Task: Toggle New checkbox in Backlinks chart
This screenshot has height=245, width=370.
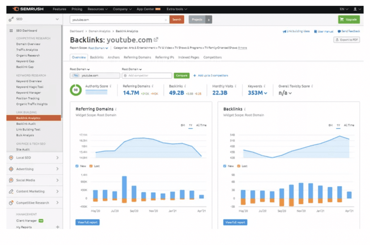Action: click(225, 166)
